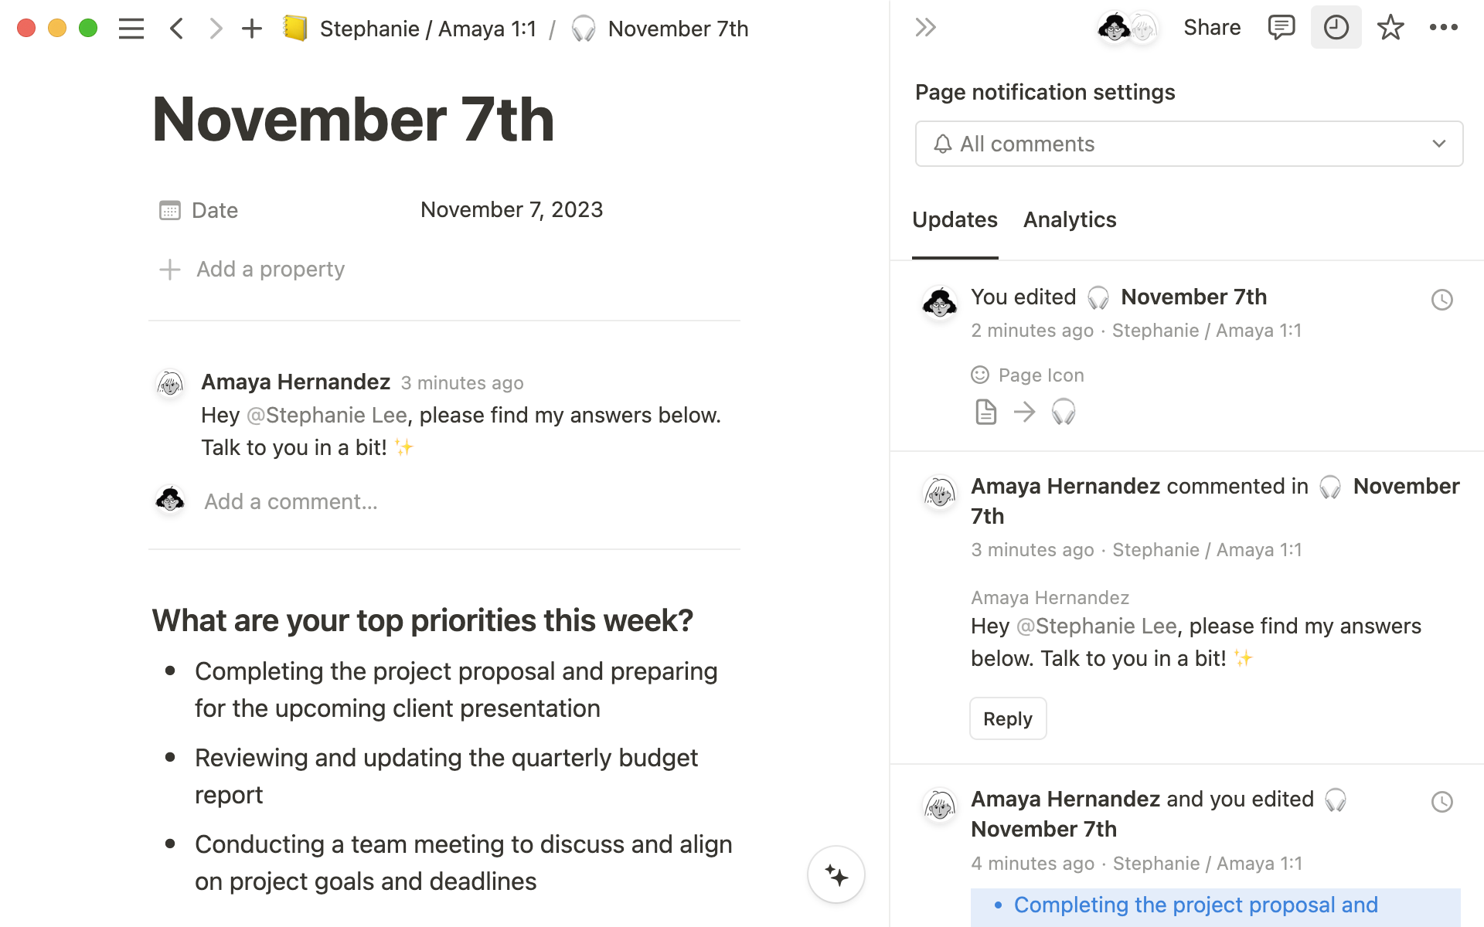Click the All comments notification toggle
The height and width of the screenshot is (927, 1484).
pyautogui.click(x=1189, y=143)
